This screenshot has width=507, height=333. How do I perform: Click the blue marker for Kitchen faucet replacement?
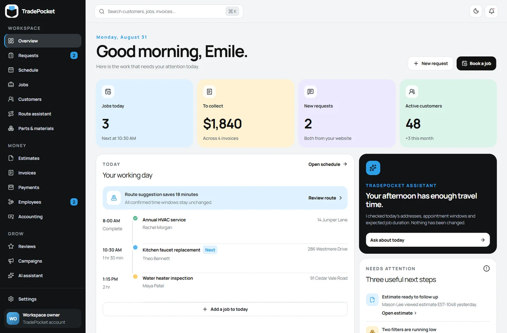point(135,247)
